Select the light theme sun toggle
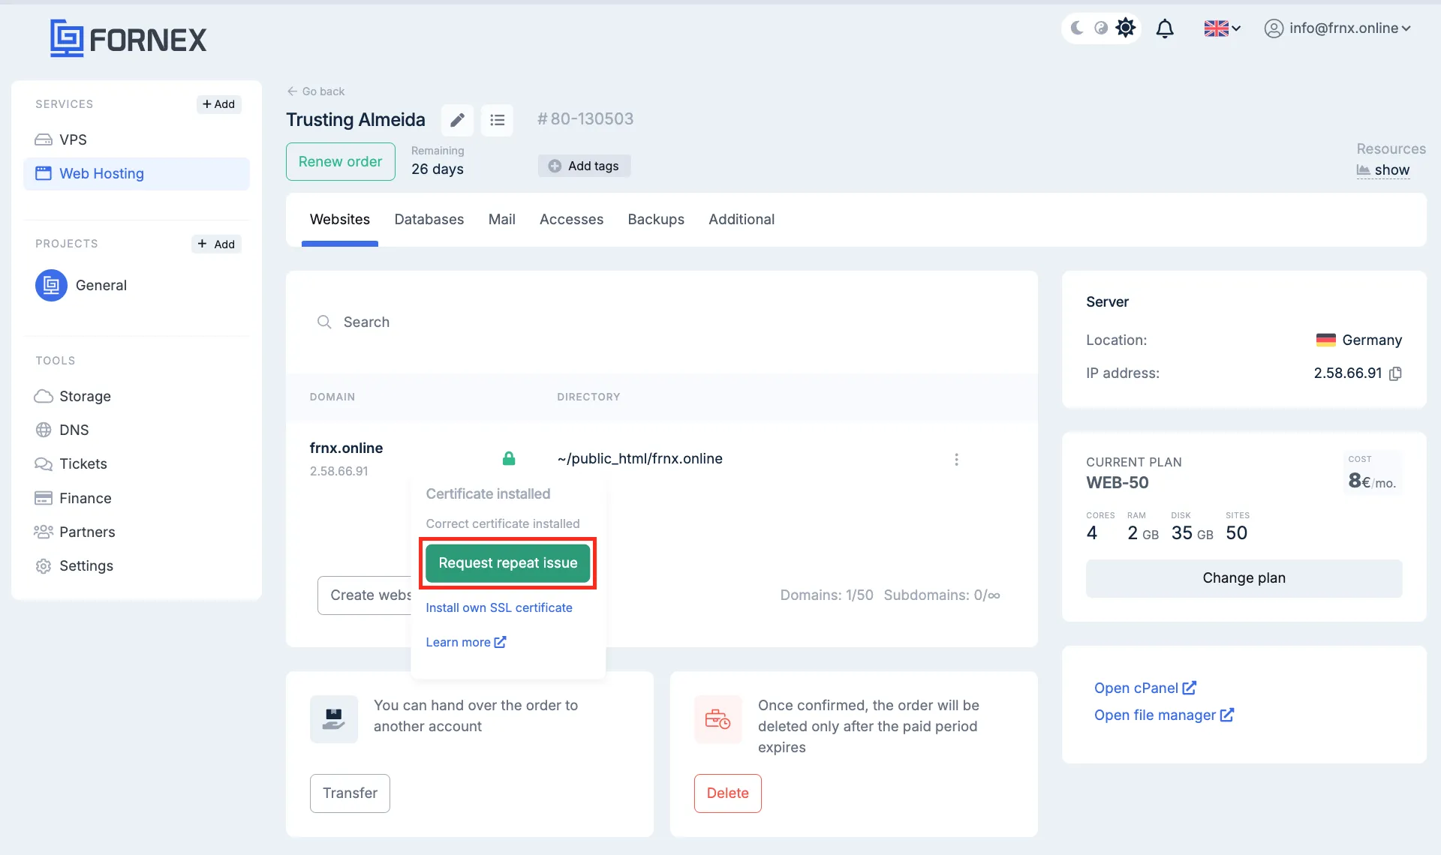 (x=1125, y=28)
